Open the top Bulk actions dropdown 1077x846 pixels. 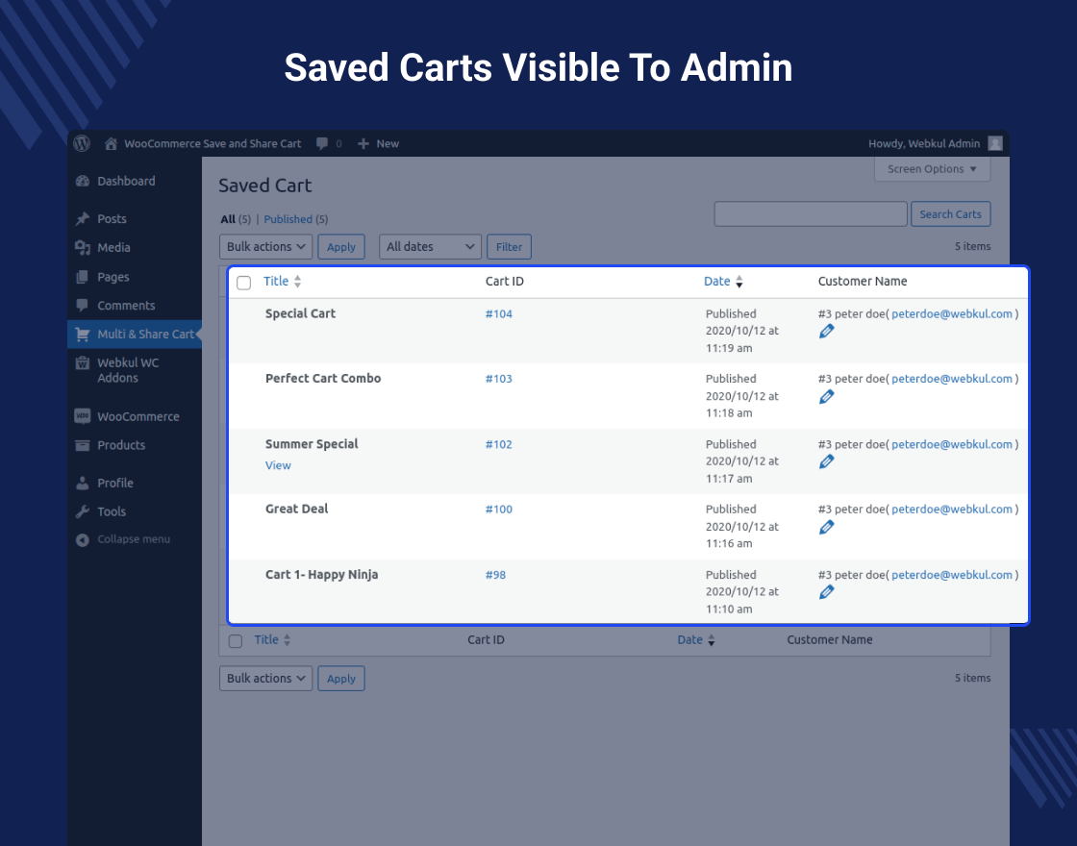click(265, 247)
